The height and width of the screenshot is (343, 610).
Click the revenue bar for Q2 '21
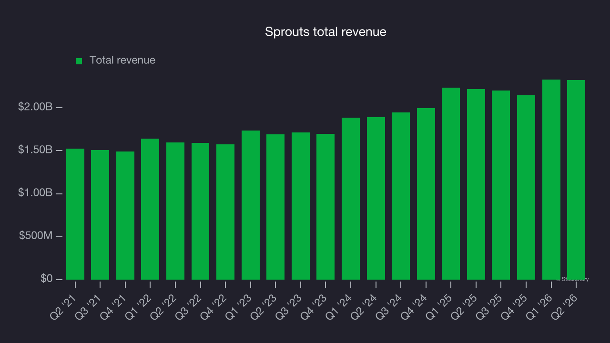(x=75, y=214)
